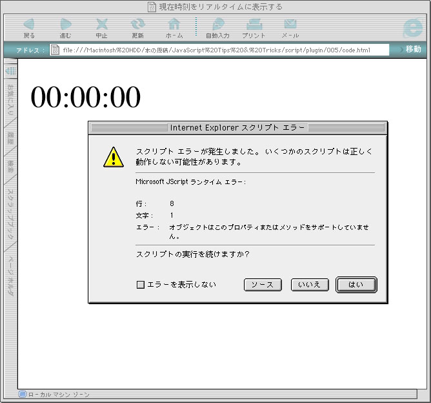Viewport: 431px width, 403px height.
Task: Open the スクラップブック scrapbook side tab
Action: [x=10, y=214]
